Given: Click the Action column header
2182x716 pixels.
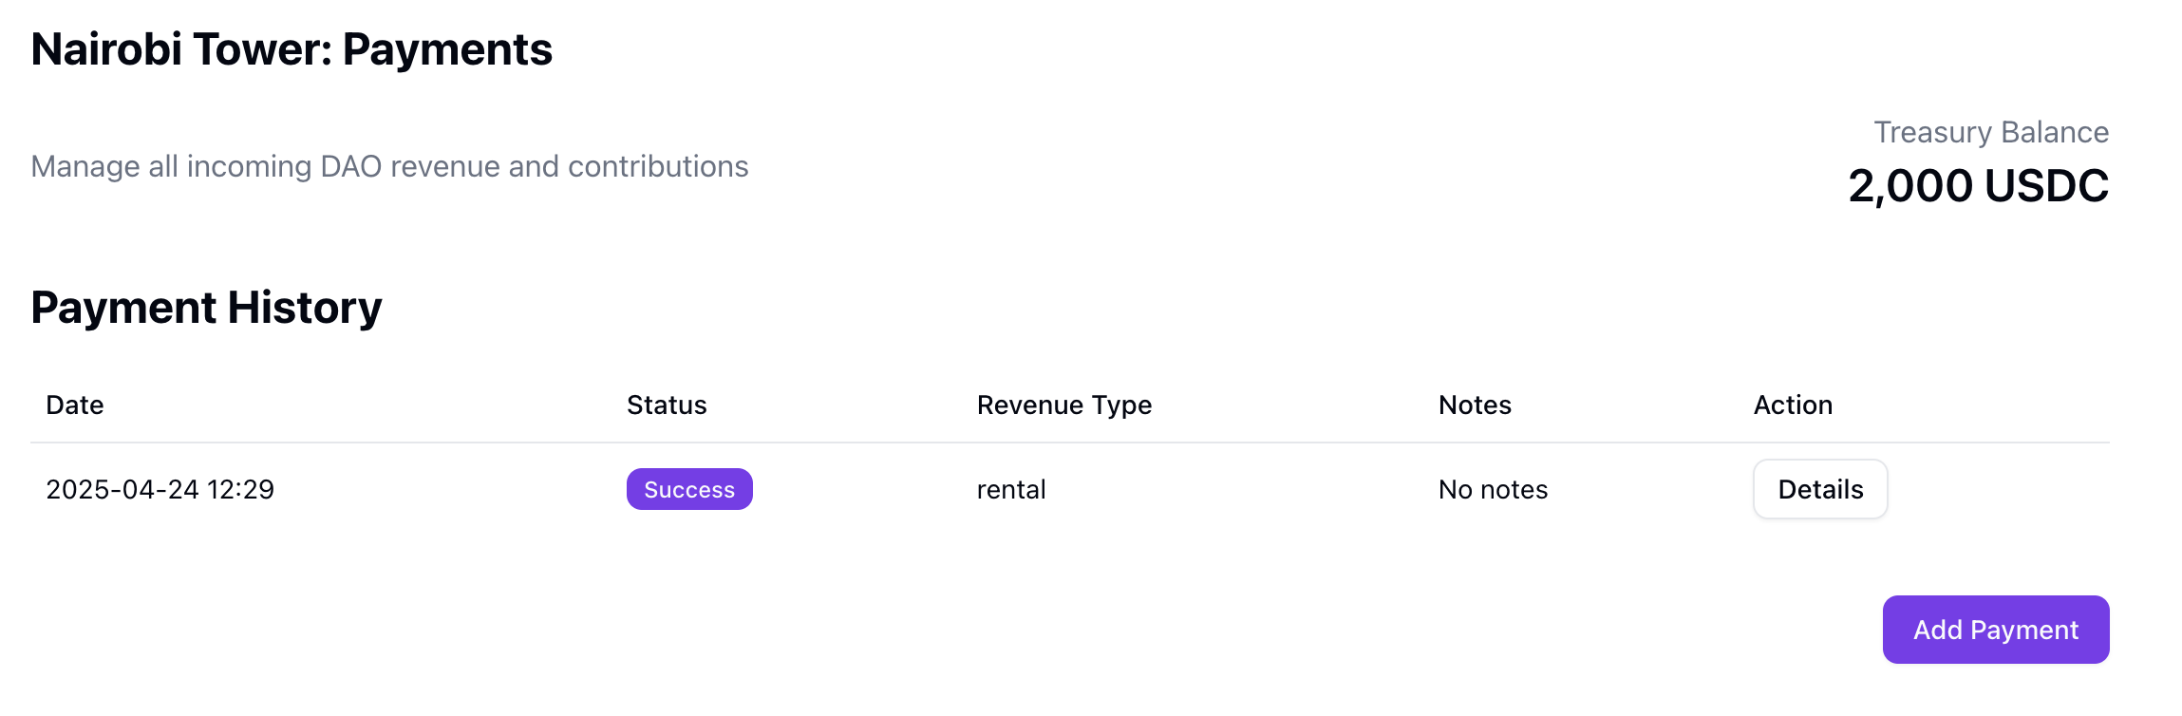Looking at the screenshot, I should (x=1793, y=405).
